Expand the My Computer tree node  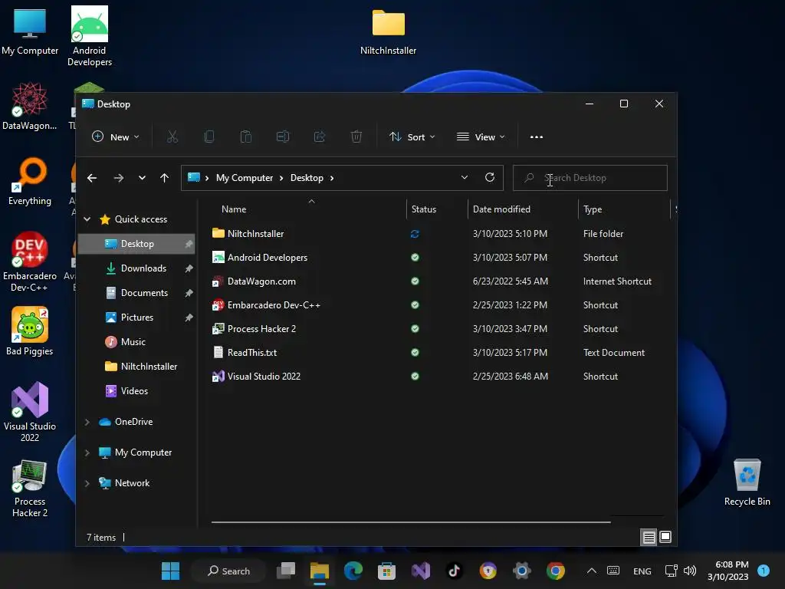87,452
